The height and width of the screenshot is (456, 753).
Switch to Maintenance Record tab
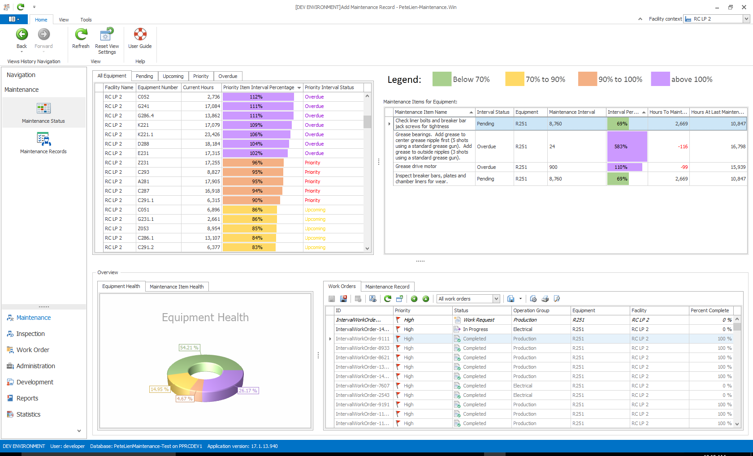point(387,287)
